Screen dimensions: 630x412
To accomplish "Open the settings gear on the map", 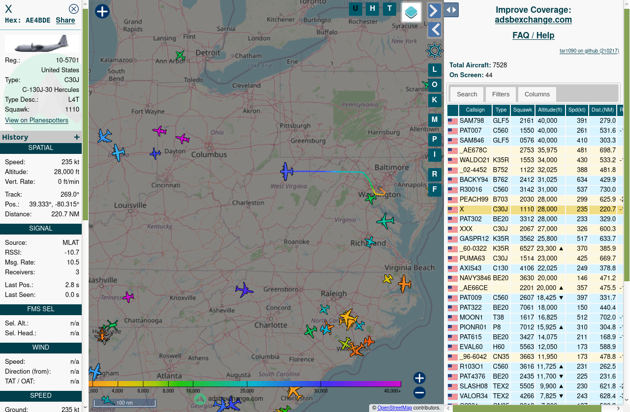I will [x=435, y=50].
